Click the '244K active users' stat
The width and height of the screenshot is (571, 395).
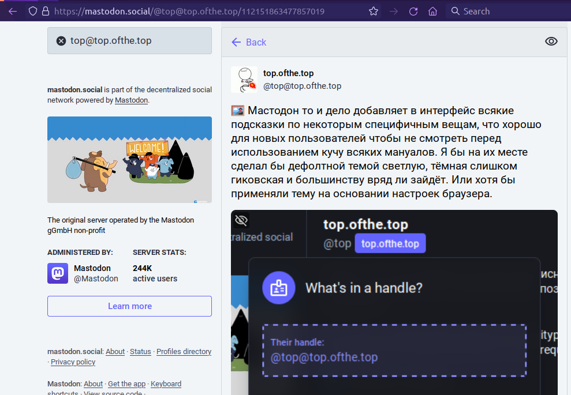[x=155, y=273]
